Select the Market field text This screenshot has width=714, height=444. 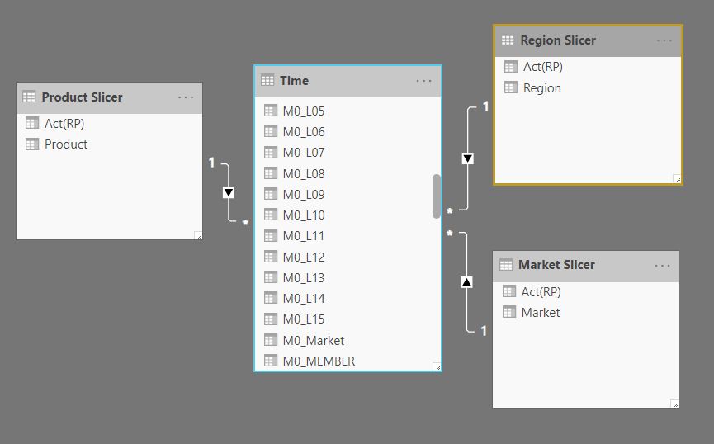(541, 313)
